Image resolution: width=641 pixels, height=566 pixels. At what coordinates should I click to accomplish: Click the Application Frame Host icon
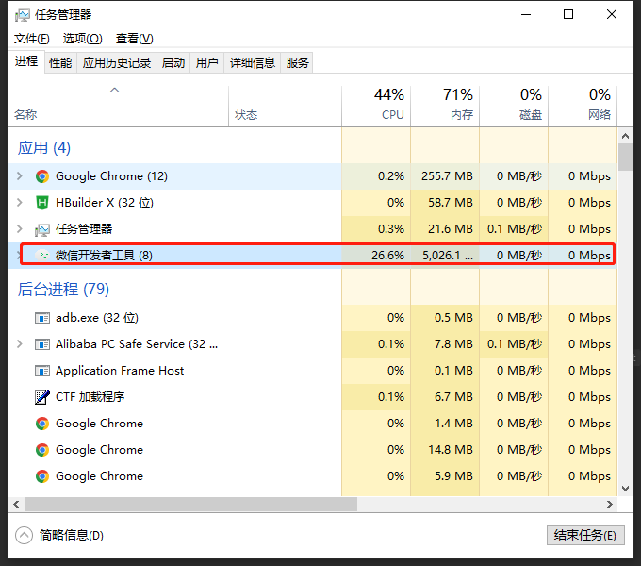click(x=42, y=371)
